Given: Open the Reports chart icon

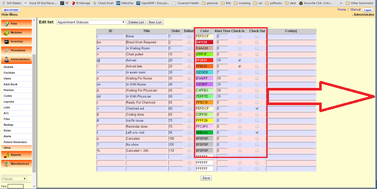Looking at the screenshot, I should (7, 155).
